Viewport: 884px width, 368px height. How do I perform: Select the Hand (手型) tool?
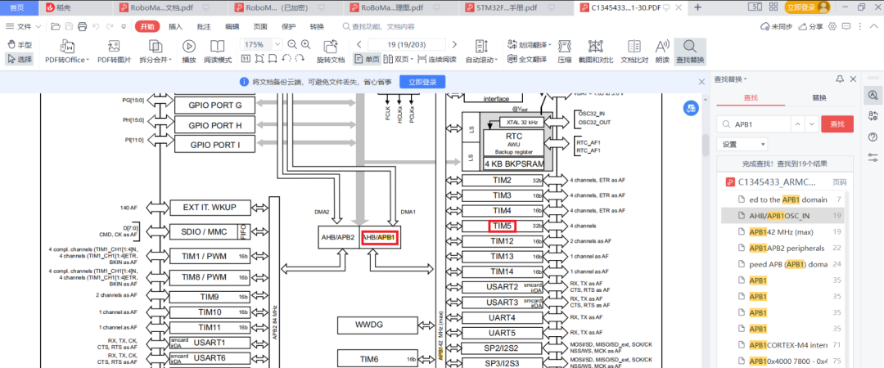(20, 45)
